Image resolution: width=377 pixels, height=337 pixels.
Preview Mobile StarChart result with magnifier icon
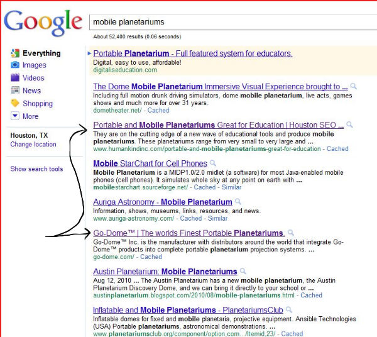point(212,163)
